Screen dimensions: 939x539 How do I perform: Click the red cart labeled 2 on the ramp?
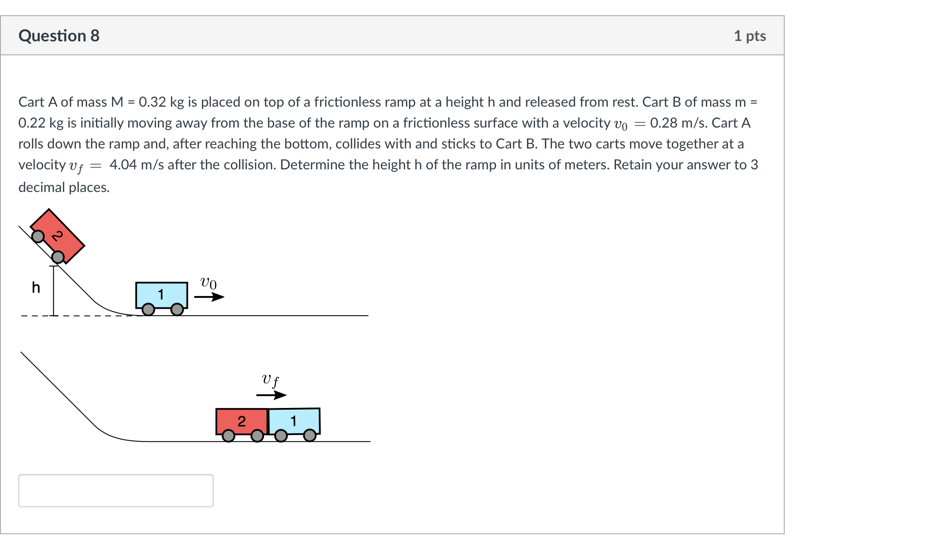57,235
